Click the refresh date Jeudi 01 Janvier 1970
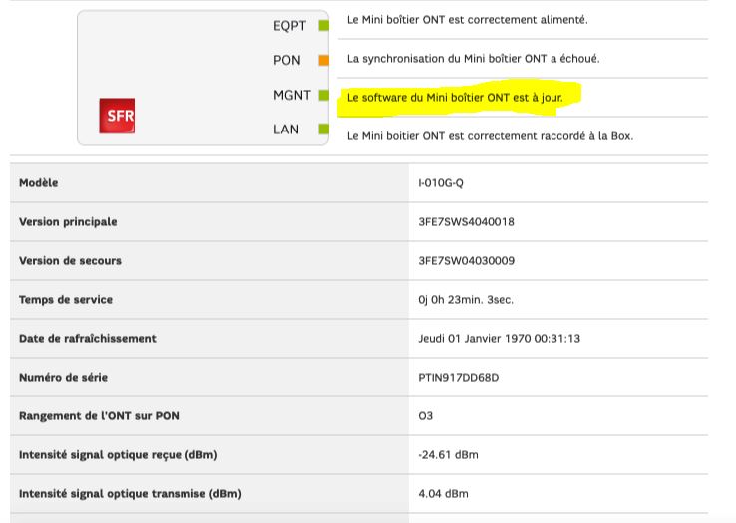This screenshot has height=523, width=736. point(499,339)
